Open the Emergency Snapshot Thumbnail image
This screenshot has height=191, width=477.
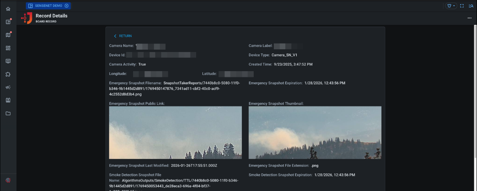(315, 132)
